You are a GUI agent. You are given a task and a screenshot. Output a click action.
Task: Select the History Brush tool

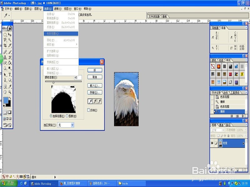click(x=10, y=57)
